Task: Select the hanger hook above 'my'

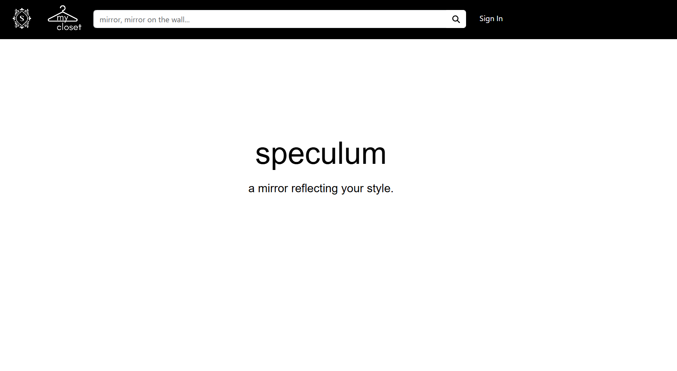Action: pos(63,8)
